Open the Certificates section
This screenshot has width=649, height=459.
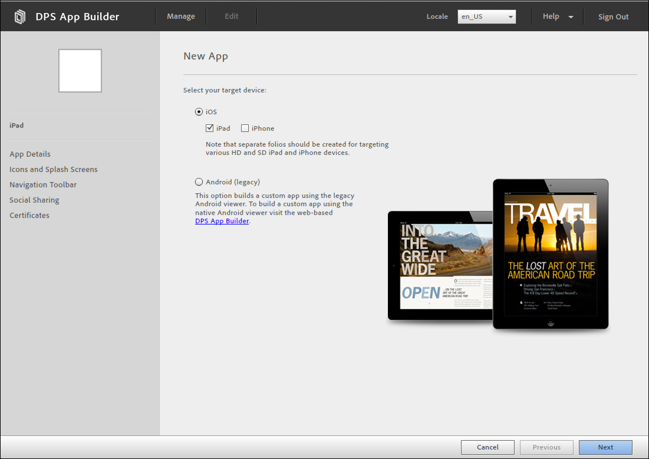coord(29,215)
